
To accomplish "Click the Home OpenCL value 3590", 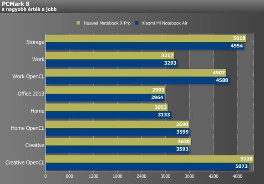I will [182, 124].
